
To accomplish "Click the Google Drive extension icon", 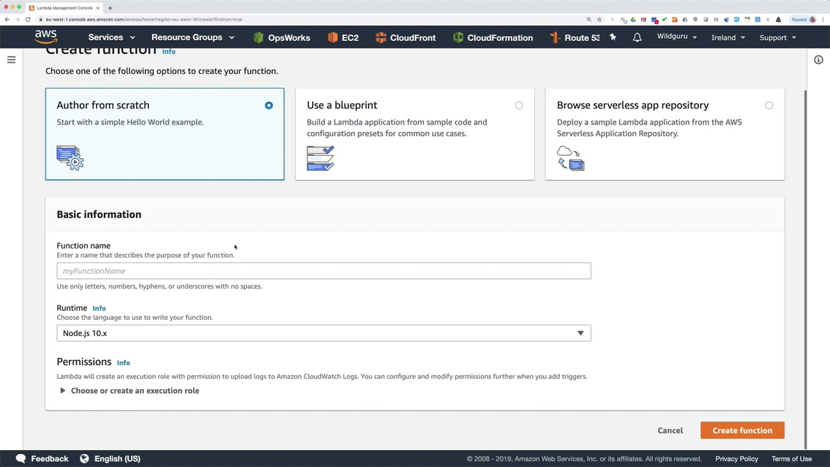I will point(633,19).
